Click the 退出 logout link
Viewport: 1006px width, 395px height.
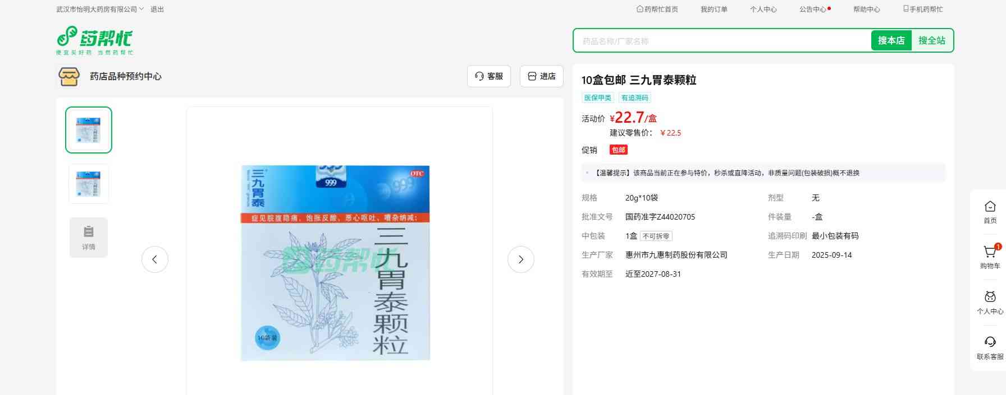click(157, 10)
